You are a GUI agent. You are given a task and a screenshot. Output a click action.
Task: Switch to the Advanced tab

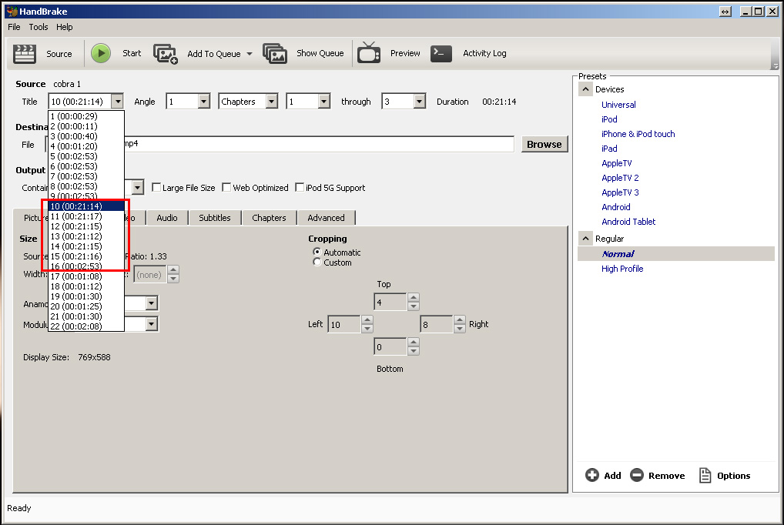(x=326, y=218)
